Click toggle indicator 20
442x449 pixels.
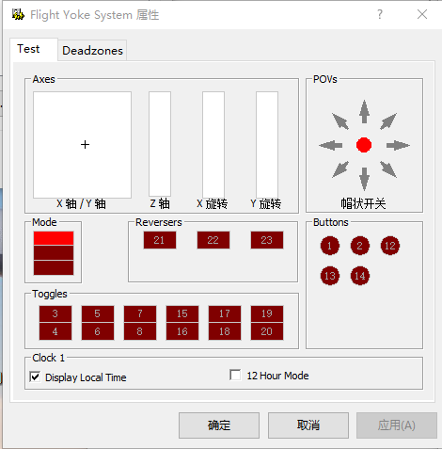pyautogui.click(x=267, y=331)
